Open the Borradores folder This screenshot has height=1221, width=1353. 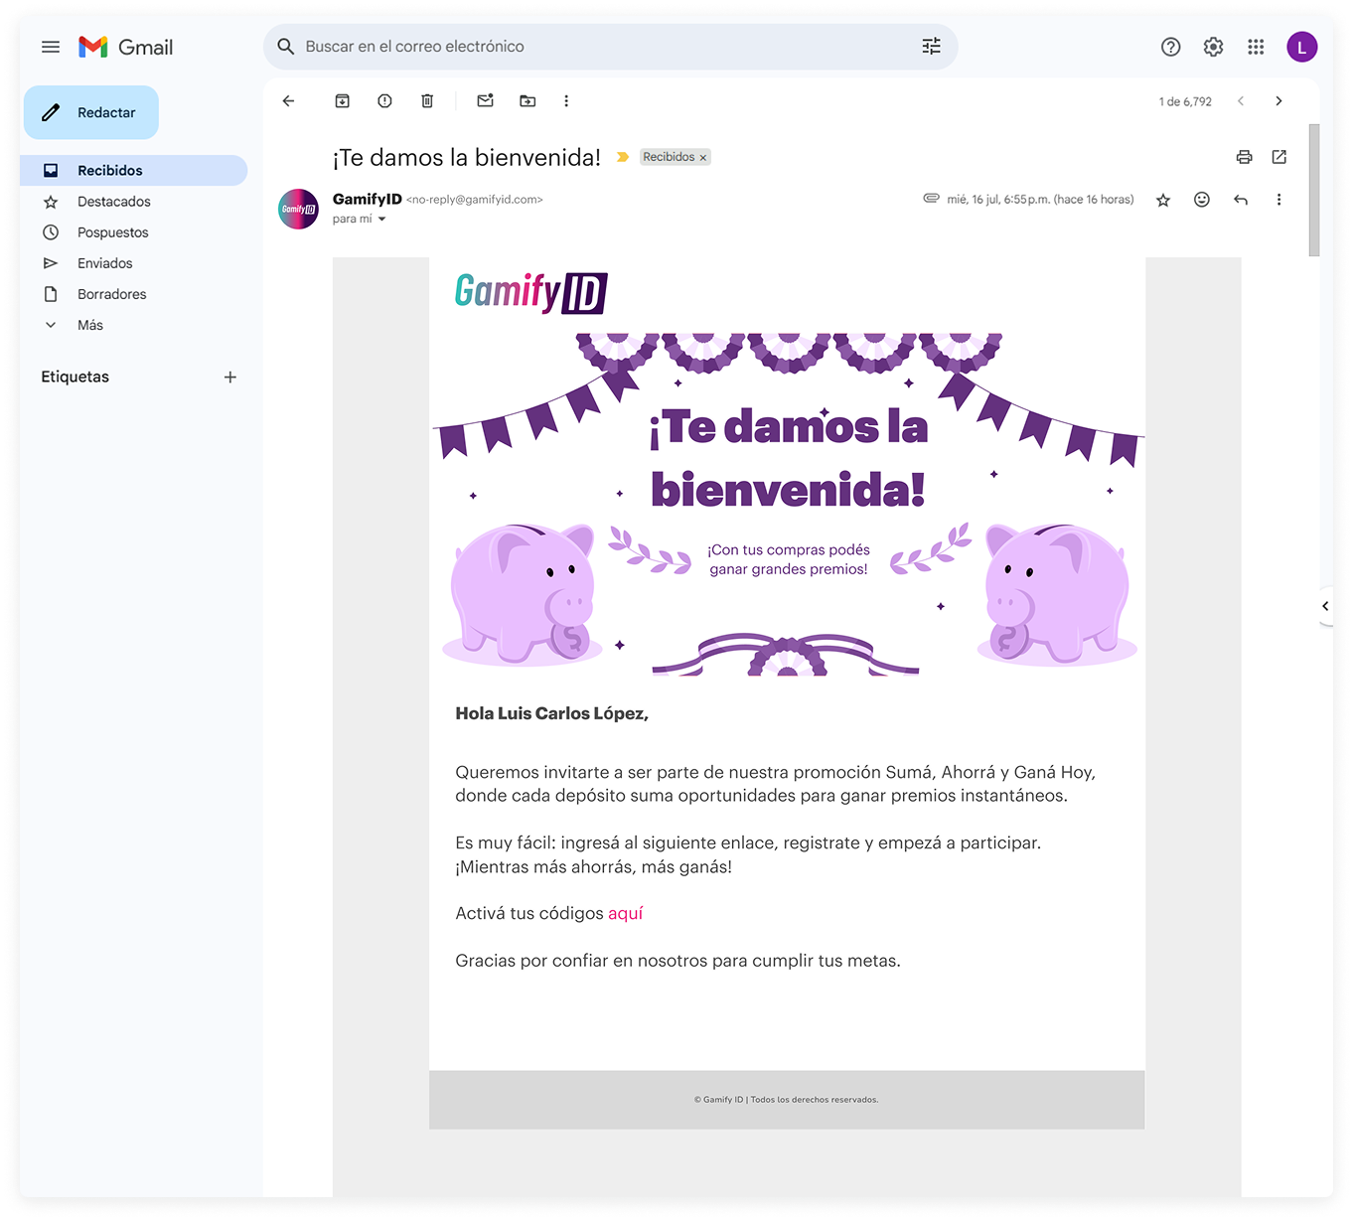[111, 294]
